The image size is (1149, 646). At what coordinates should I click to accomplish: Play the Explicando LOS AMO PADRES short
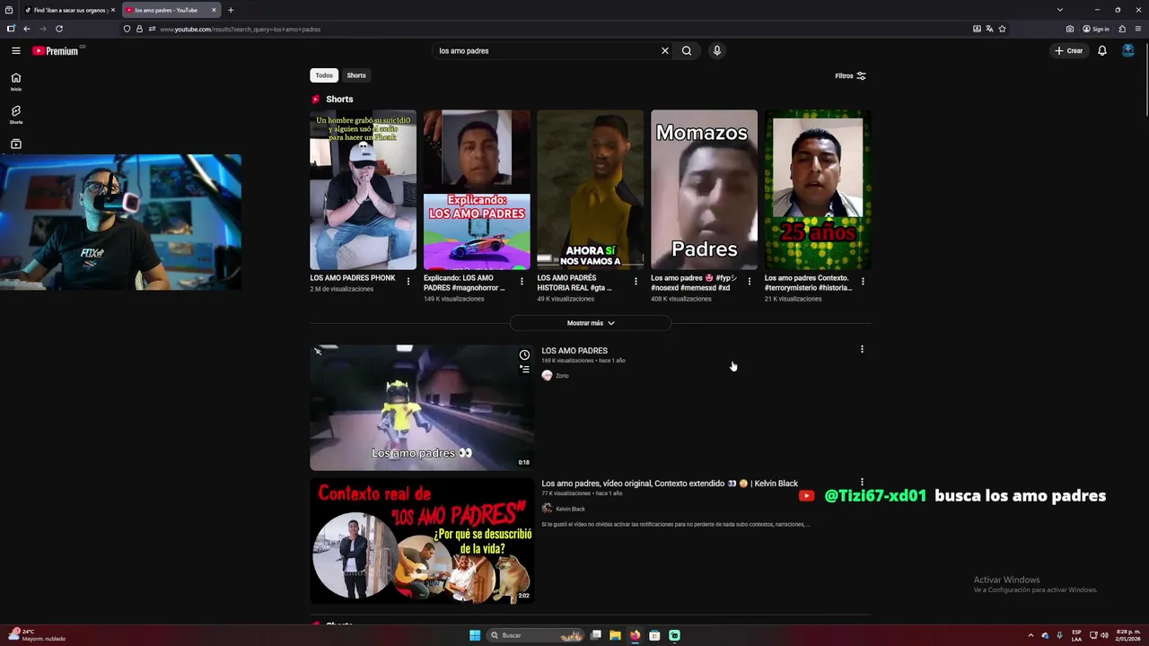477,189
